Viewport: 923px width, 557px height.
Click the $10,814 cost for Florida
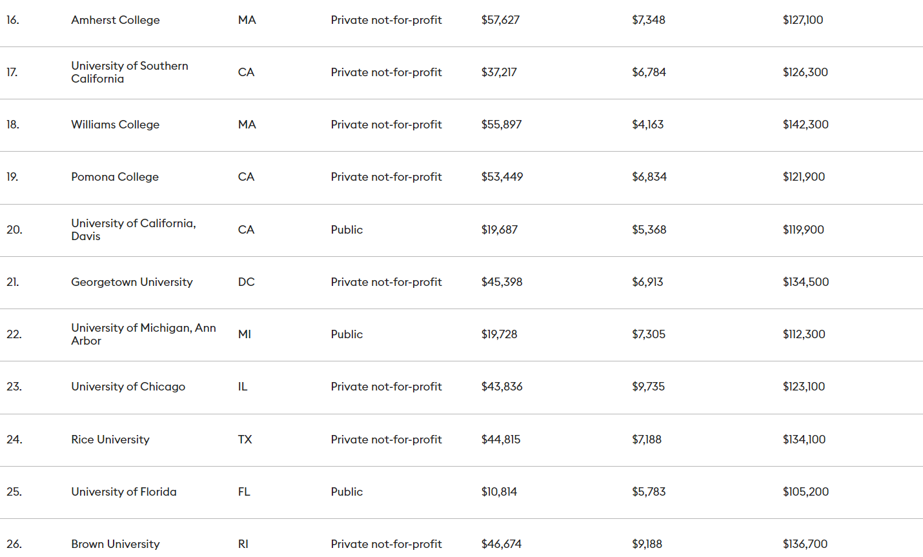499,492
